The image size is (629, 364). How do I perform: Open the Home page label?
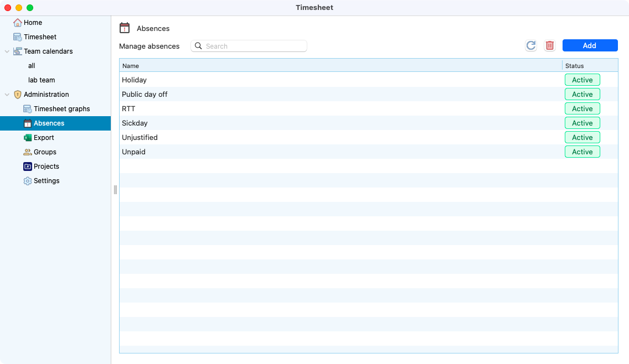coord(33,23)
